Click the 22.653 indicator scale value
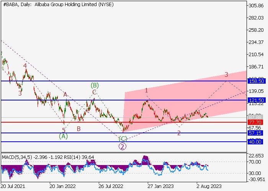This screenshot has height=191, width=268. click(256, 156)
